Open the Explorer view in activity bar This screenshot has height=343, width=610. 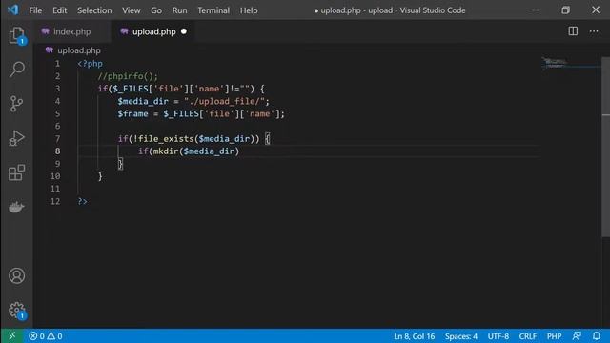pos(17,35)
